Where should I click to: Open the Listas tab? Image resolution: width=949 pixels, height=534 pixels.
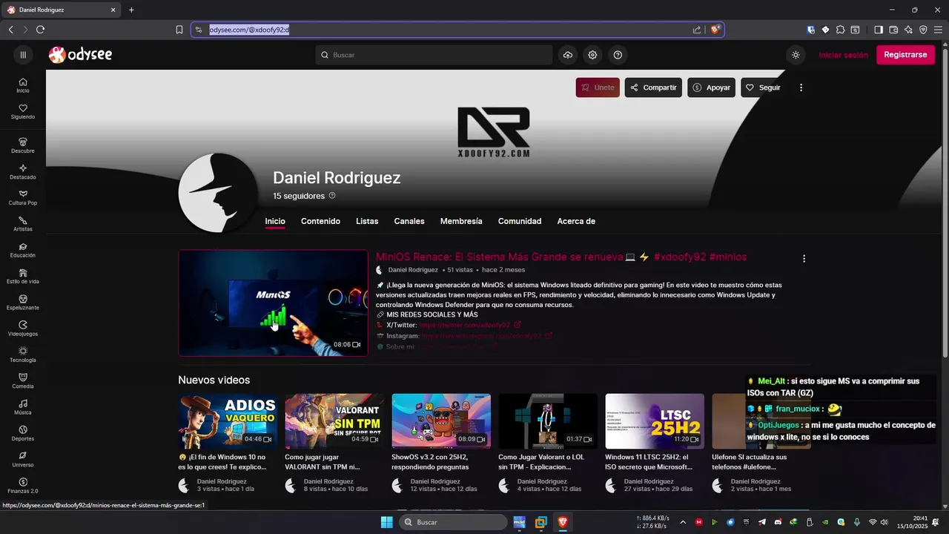pyautogui.click(x=367, y=221)
